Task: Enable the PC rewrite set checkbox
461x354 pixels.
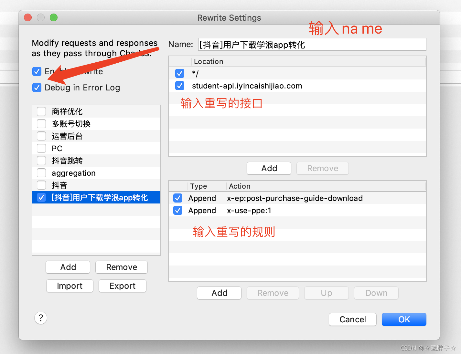Action: (41, 148)
